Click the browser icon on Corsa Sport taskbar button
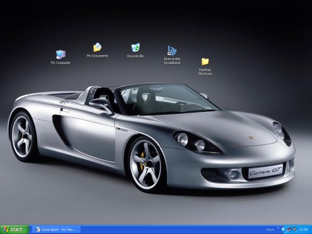Screen dimensions: 312x234 [x=36, y=229]
